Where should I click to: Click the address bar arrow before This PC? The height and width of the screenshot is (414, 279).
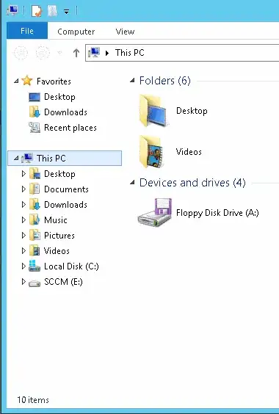click(107, 53)
